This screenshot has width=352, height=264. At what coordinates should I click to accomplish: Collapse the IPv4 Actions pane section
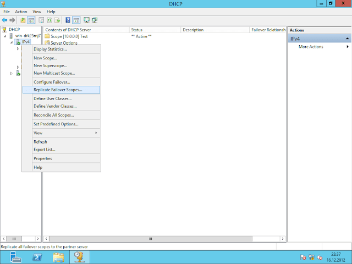click(x=348, y=38)
